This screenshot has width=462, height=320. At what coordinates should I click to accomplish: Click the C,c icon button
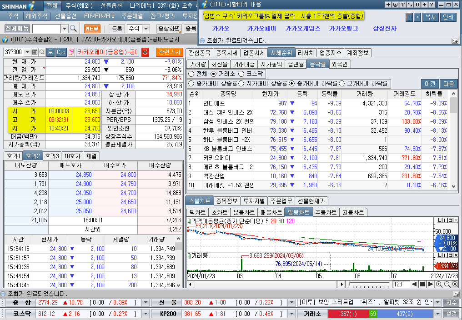61,52
